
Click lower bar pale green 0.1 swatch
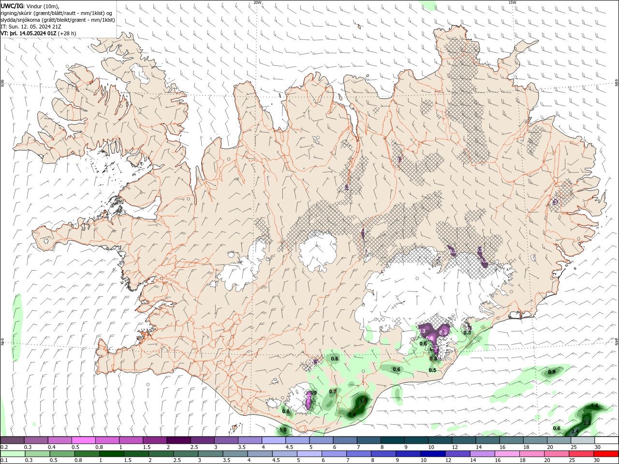point(13,454)
